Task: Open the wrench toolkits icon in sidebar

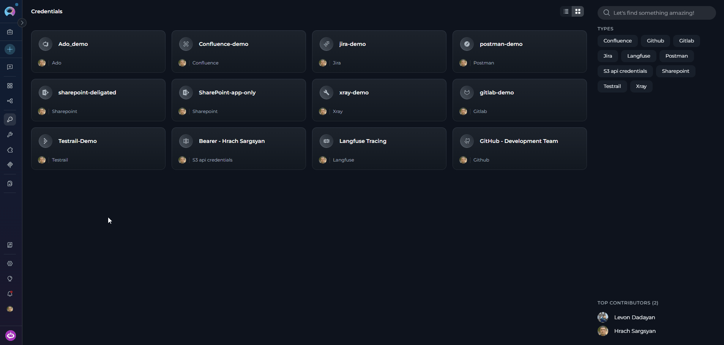Action: point(10,135)
